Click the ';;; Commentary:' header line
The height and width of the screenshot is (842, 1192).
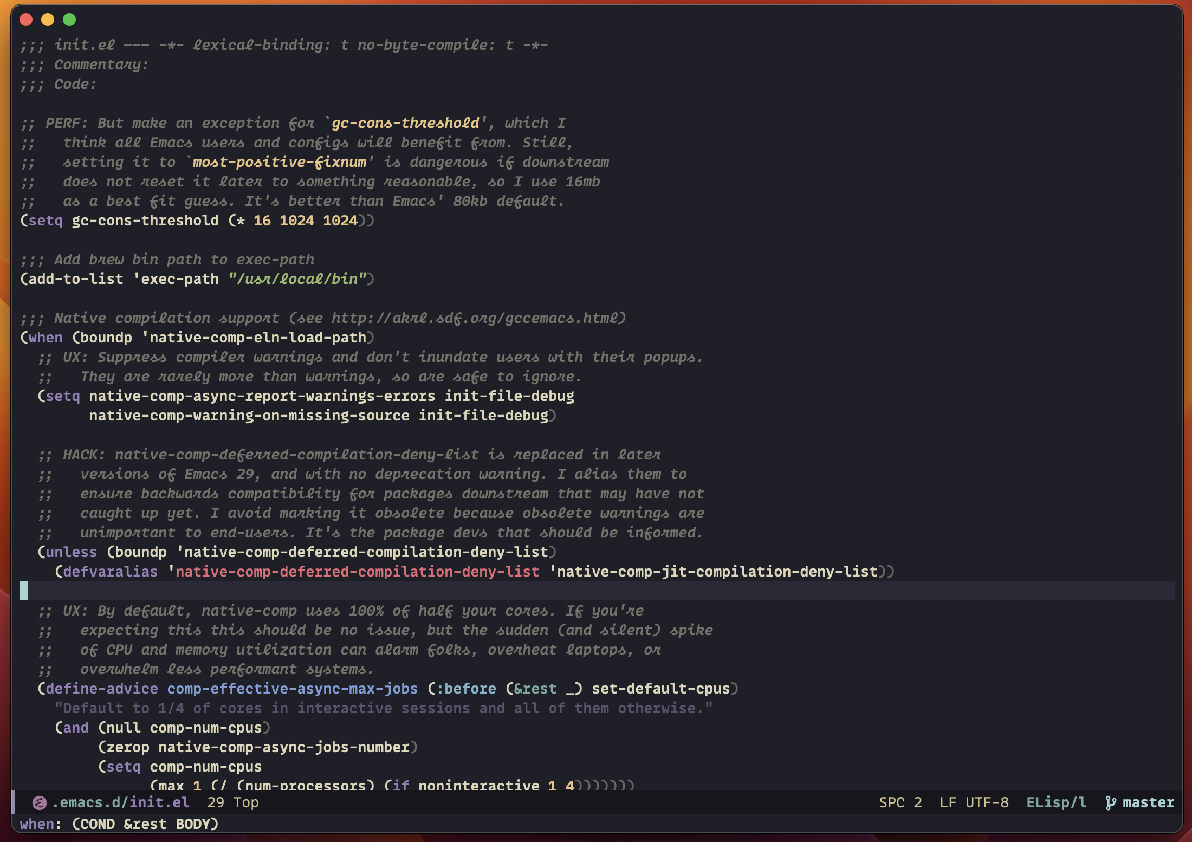pyautogui.click(x=84, y=64)
